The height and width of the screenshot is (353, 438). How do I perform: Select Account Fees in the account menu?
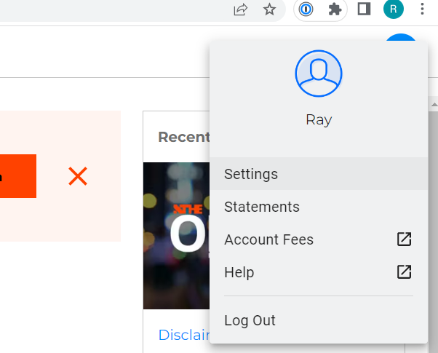tap(319, 239)
